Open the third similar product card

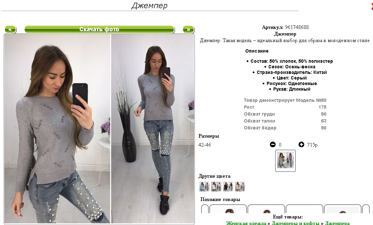(x=304, y=209)
